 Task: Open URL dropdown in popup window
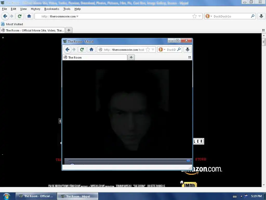coord(153,49)
